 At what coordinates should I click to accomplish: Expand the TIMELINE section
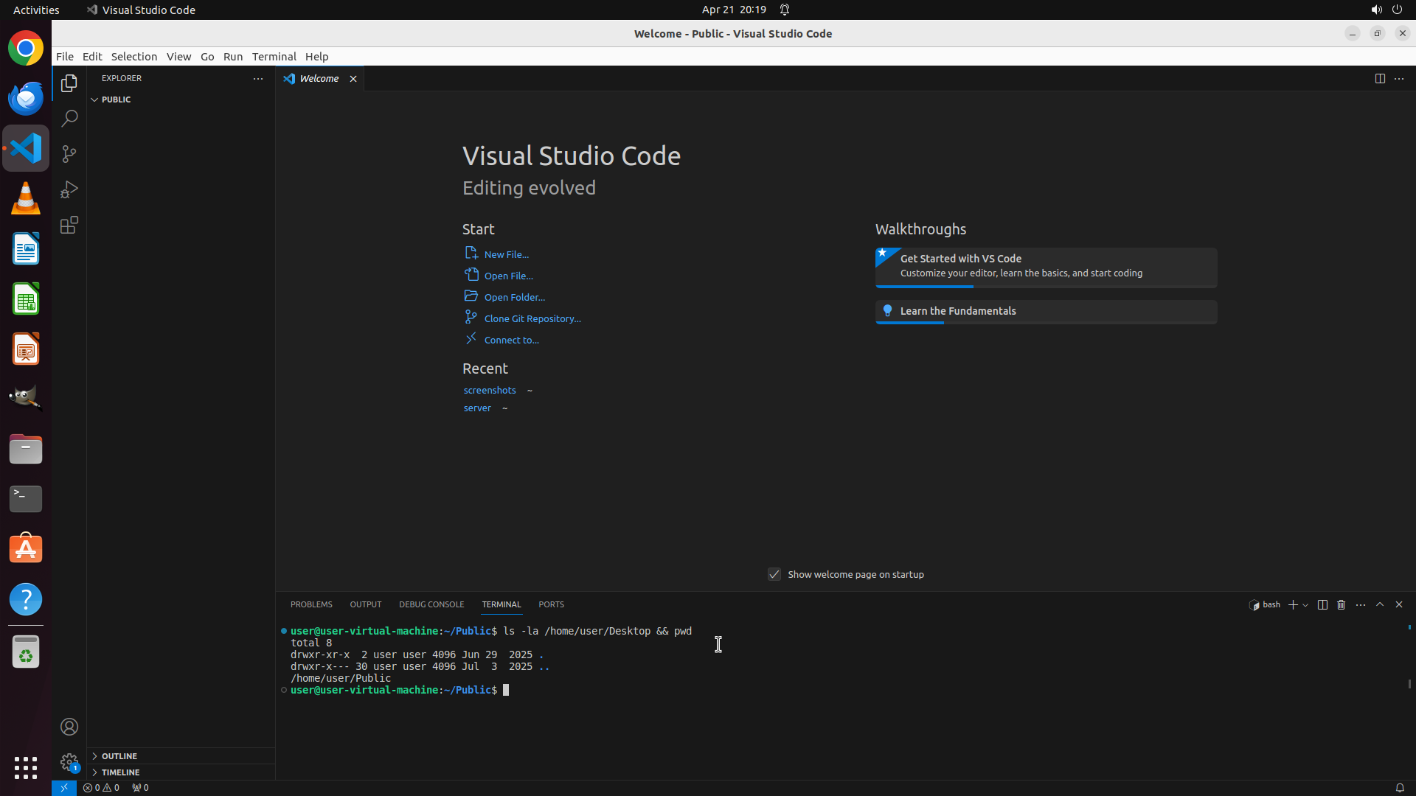121,772
